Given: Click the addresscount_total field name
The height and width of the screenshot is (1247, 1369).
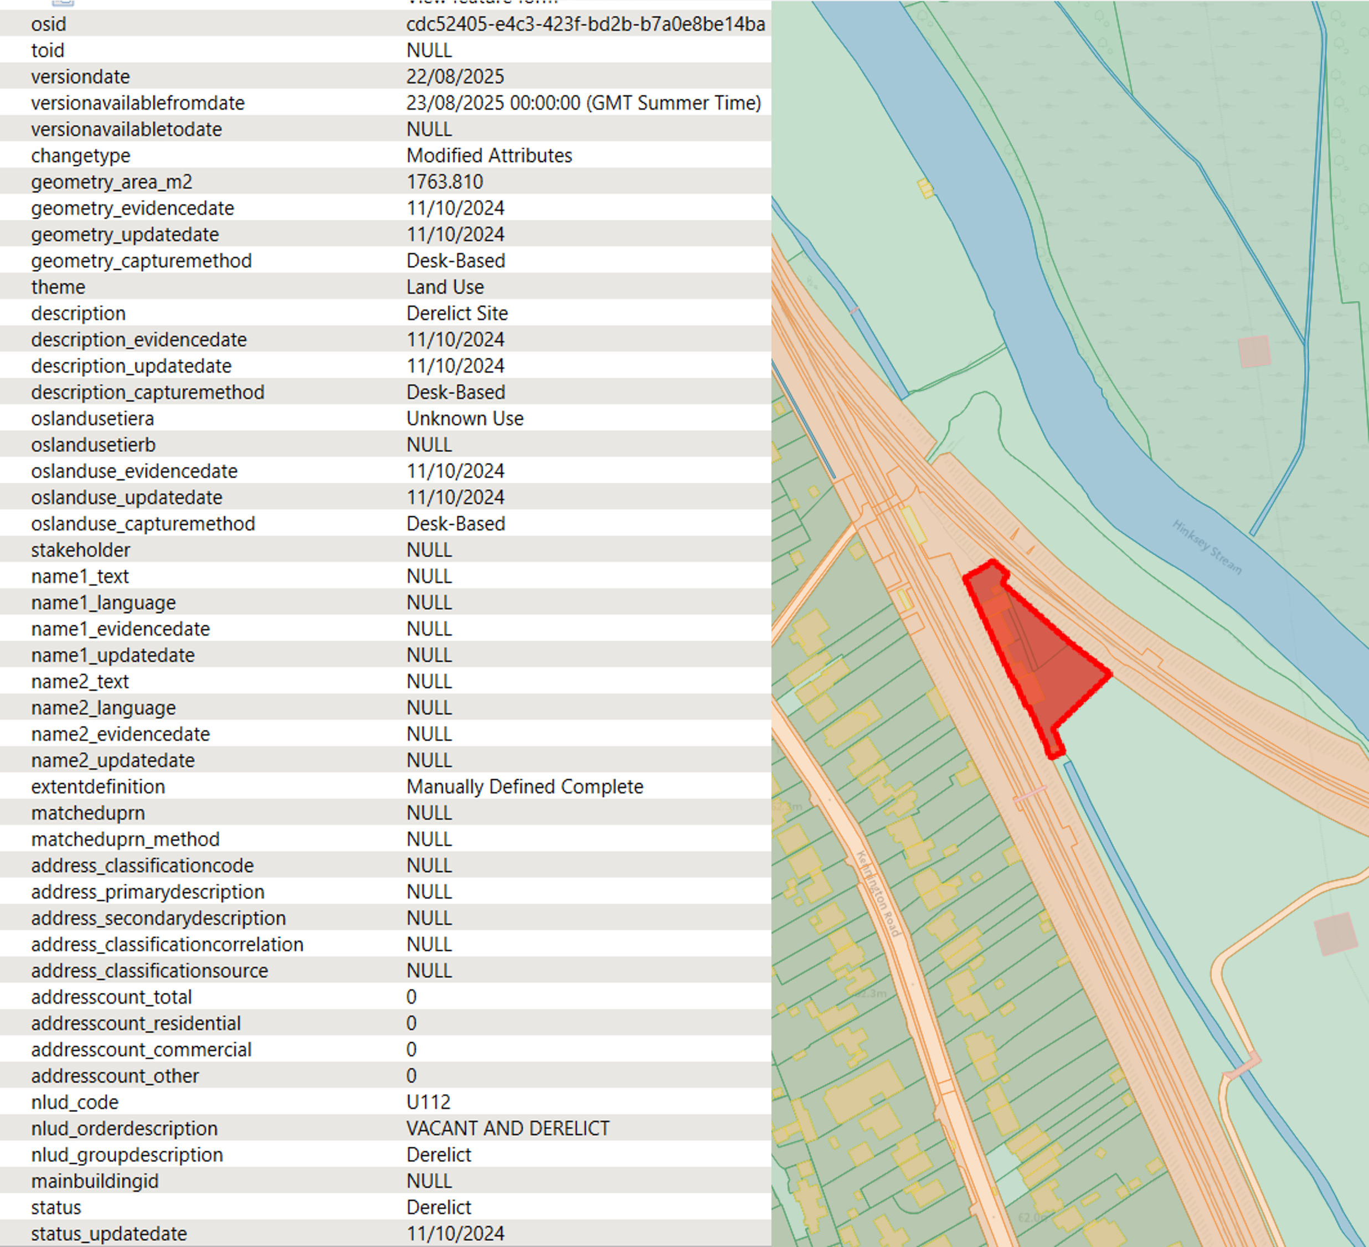Looking at the screenshot, I should pos(111,997).
